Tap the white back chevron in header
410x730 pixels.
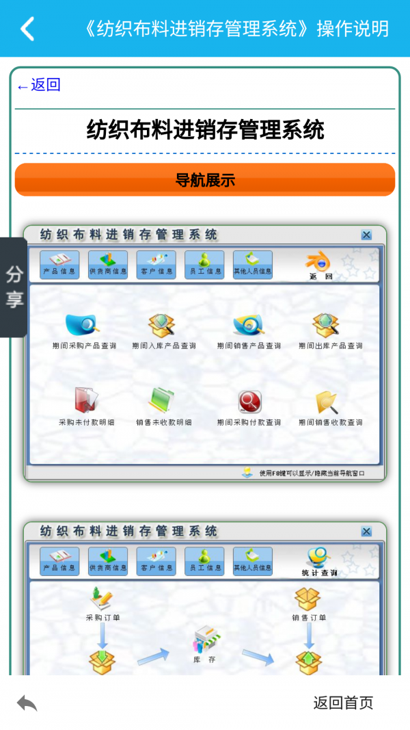pyautogui.click(x=27, y=29)
